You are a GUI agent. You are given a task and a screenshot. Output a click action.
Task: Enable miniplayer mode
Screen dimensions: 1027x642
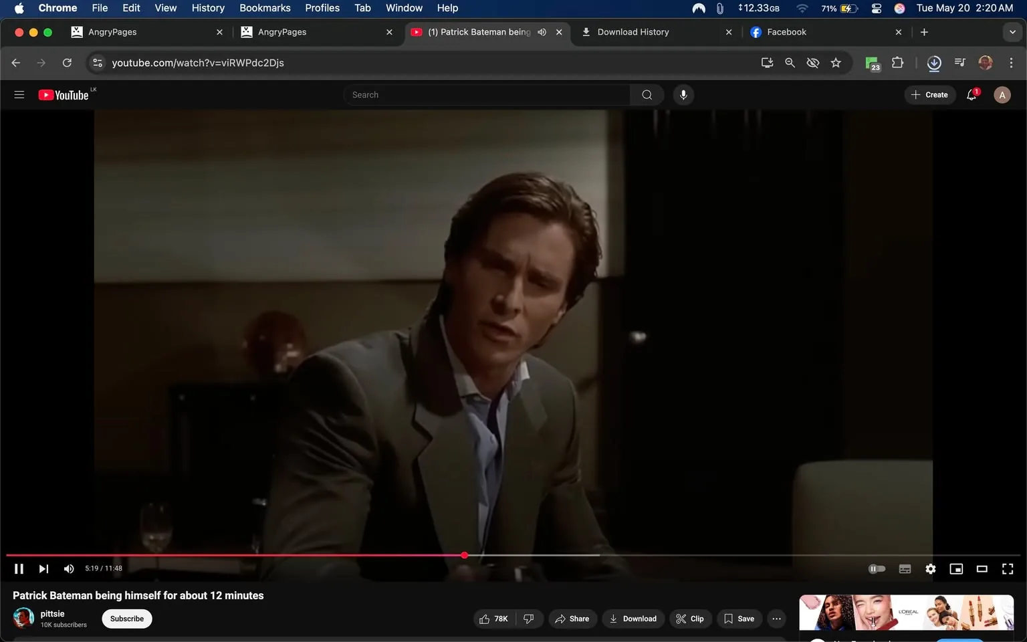point(956,568)
